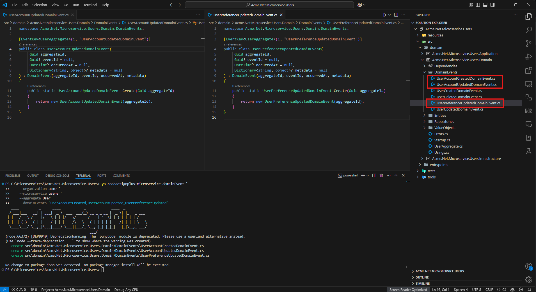This screenshot has height=292, width=536.
Task: Change file encoding UTF-8
Action: pyautogui.click(x=477, y=289)
